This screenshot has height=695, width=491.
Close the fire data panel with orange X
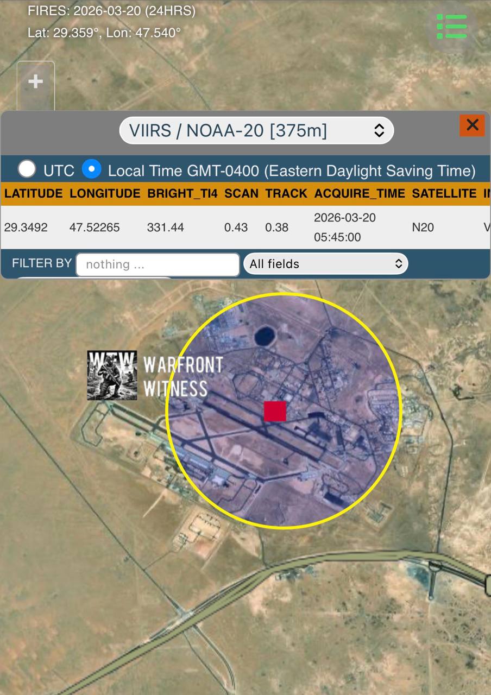(472, 125)
